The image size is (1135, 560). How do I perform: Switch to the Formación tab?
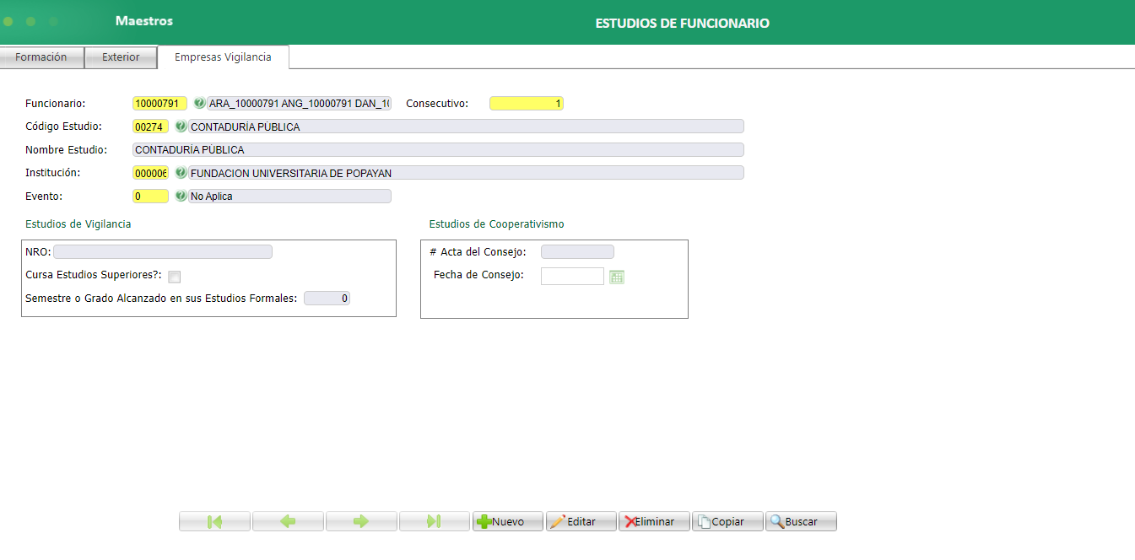41,57
